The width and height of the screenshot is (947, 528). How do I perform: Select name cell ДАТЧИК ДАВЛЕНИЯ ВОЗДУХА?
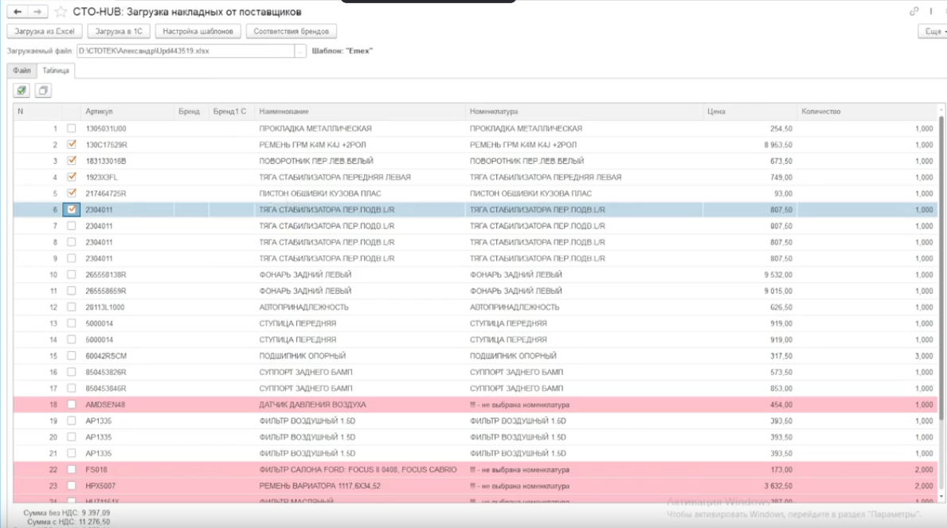[360, 405]
